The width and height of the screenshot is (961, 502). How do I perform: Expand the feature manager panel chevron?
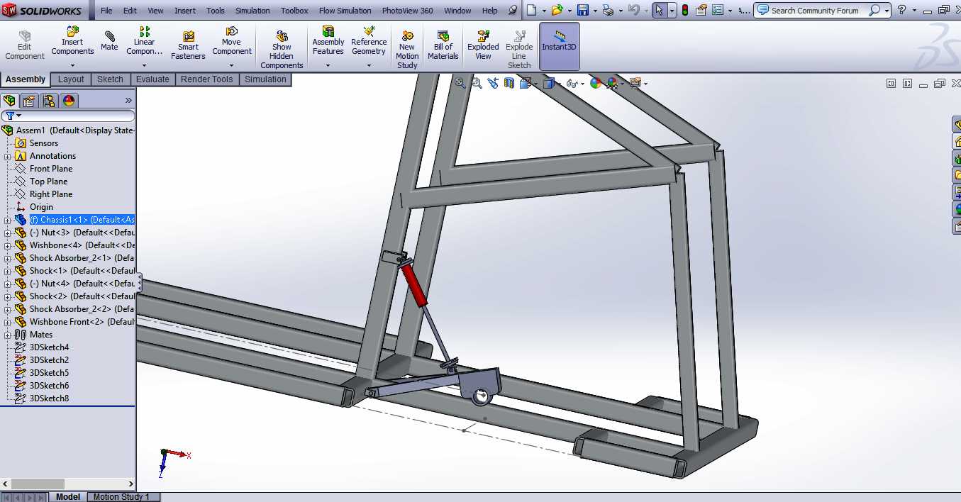point(128,101)
